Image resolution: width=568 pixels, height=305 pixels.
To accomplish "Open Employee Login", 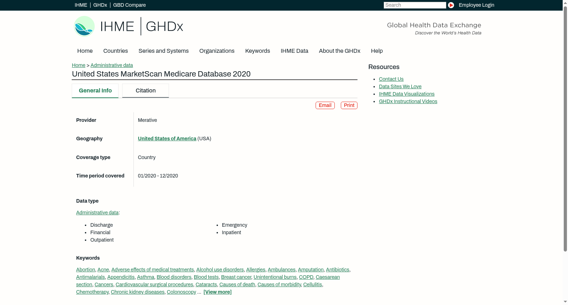I will click(x=476, y=5).
